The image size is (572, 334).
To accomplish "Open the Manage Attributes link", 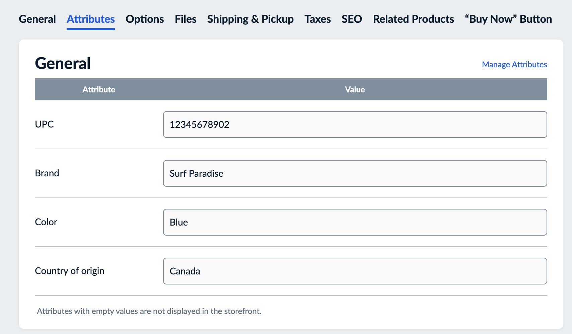I will [x=514, y=64].
